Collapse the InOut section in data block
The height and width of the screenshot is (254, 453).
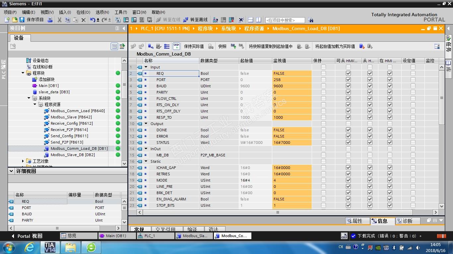146,149
